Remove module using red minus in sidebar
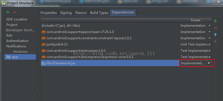The image size is (223, 101). 15,13
